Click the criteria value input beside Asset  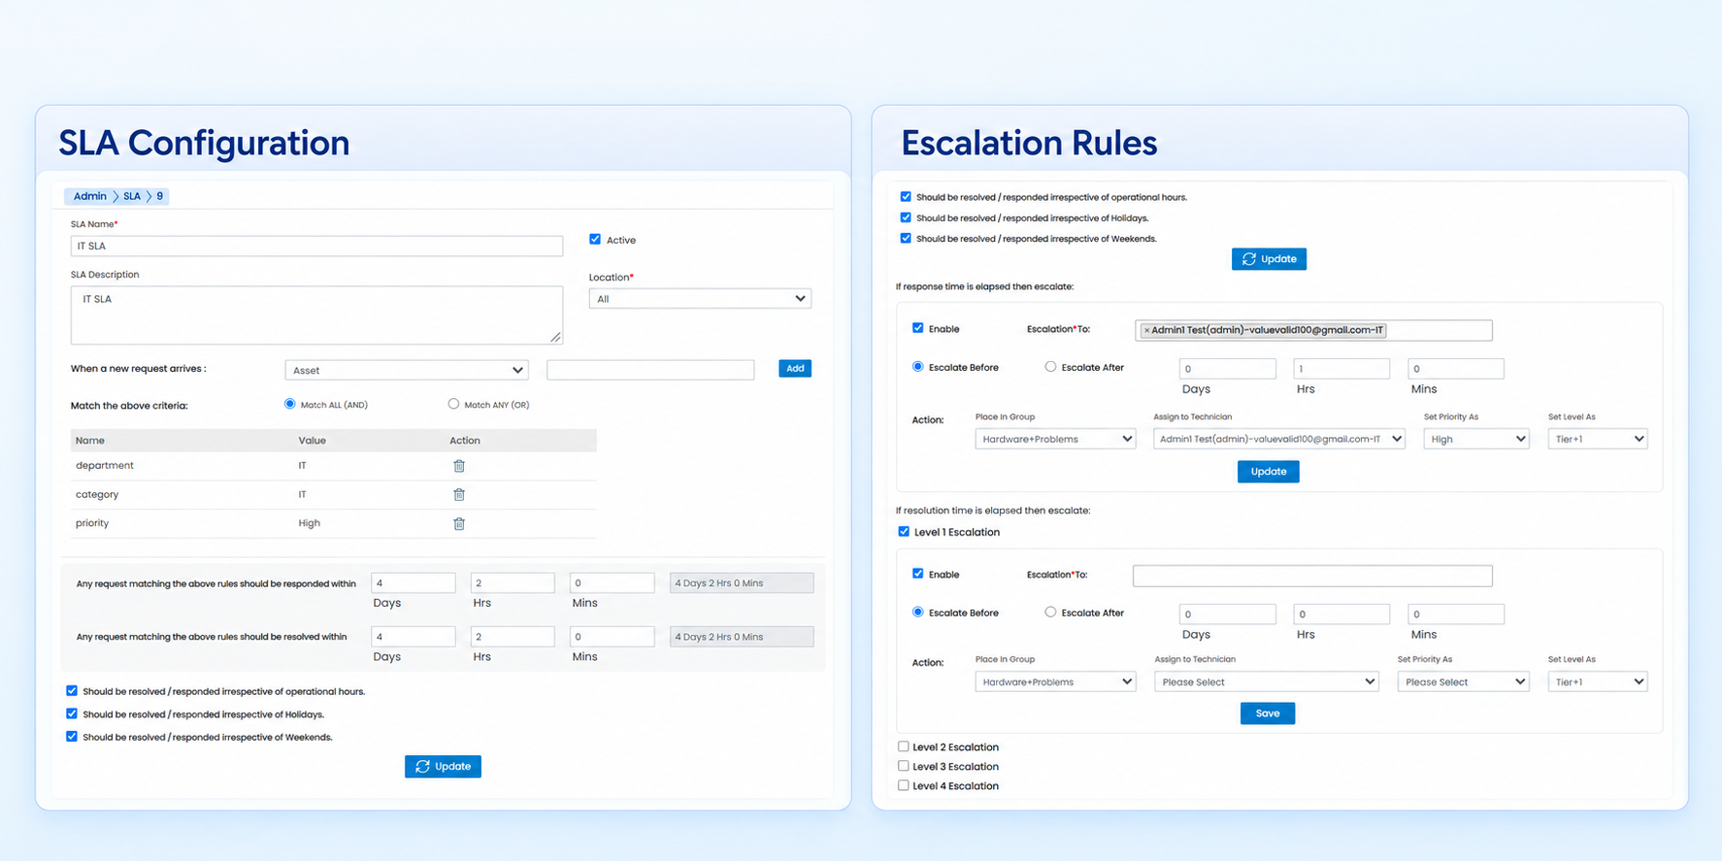[x=650, y=370]
